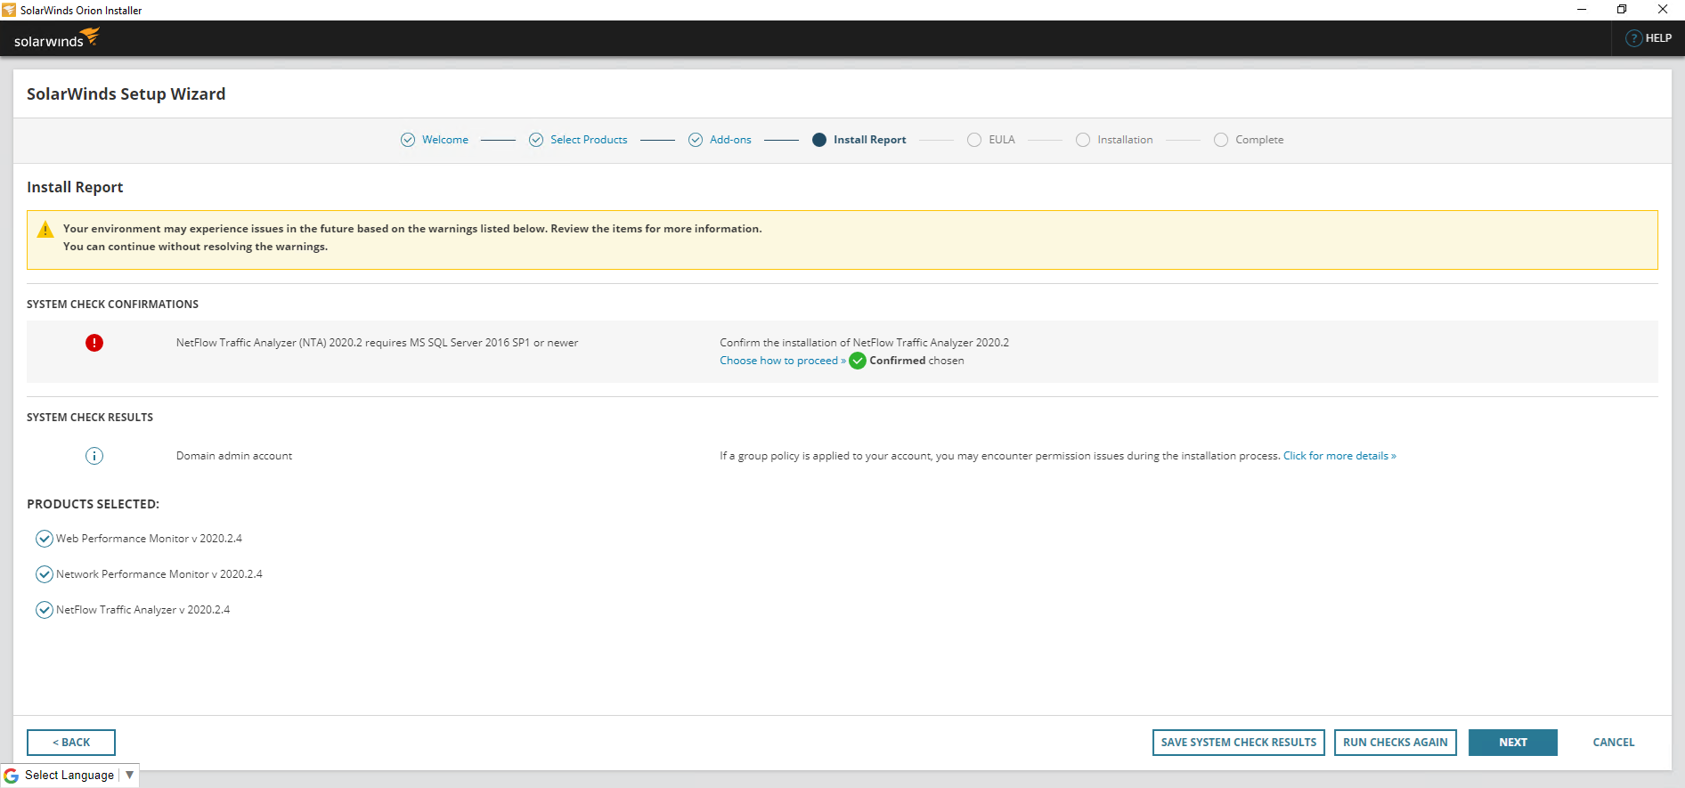
Task: Click Confirm the installation of NetFlow text
Action: [x=865, y=343]
